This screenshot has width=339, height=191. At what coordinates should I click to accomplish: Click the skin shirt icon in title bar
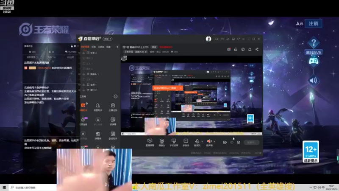[x=238, y=39]
